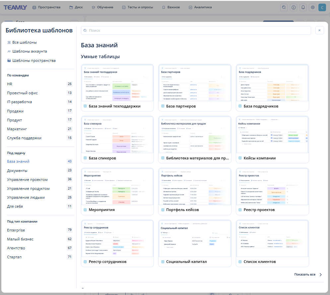This screenshot has width=330, height=295.
Task: Click the user avatar in top-right corner
Action: [x=322, y=7]
